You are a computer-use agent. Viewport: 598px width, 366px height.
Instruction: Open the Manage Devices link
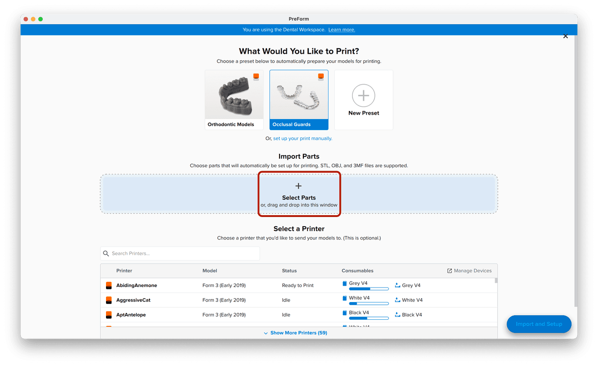[x=469, y=271]
